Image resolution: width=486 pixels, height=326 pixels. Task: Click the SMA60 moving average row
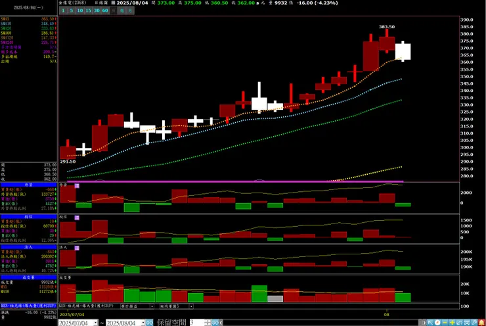pos(28,33)
